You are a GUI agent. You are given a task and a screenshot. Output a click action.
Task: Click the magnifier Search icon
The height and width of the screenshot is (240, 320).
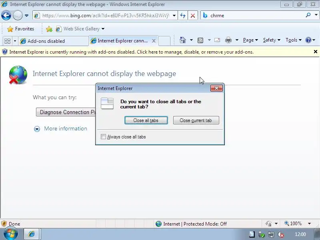point(308,15)
